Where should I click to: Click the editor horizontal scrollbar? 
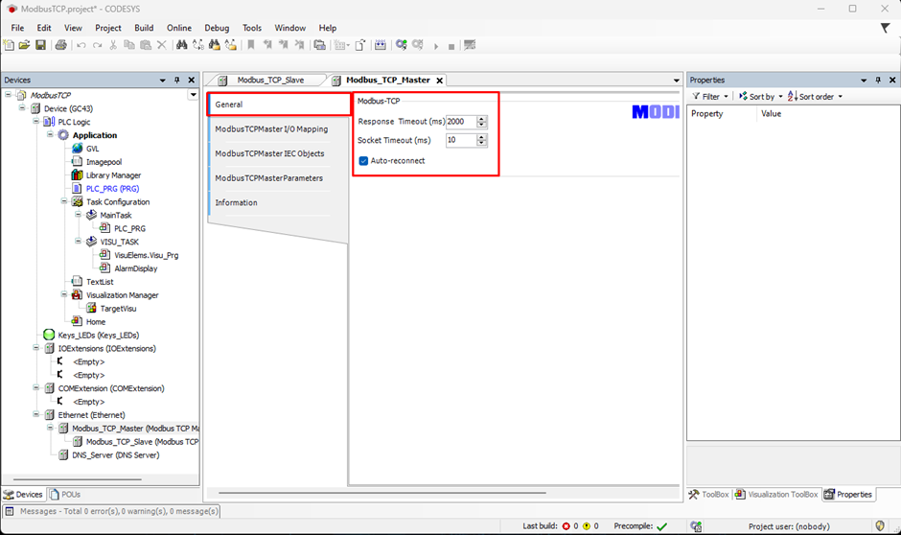pyautogui.click(x=382, y=493)
